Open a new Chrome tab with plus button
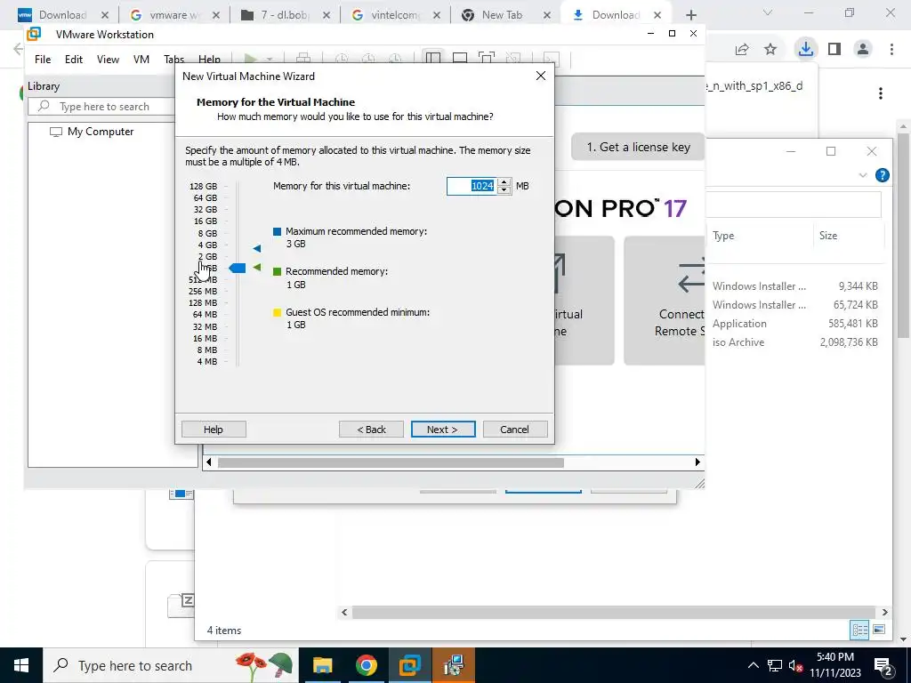Screen dimensions: 911x683 pos(690,15)
